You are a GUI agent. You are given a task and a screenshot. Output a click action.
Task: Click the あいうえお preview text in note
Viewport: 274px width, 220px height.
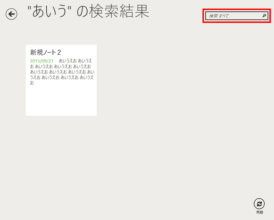coord(62,72)
